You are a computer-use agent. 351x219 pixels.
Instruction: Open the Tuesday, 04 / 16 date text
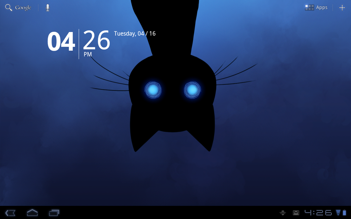[135, 34]
